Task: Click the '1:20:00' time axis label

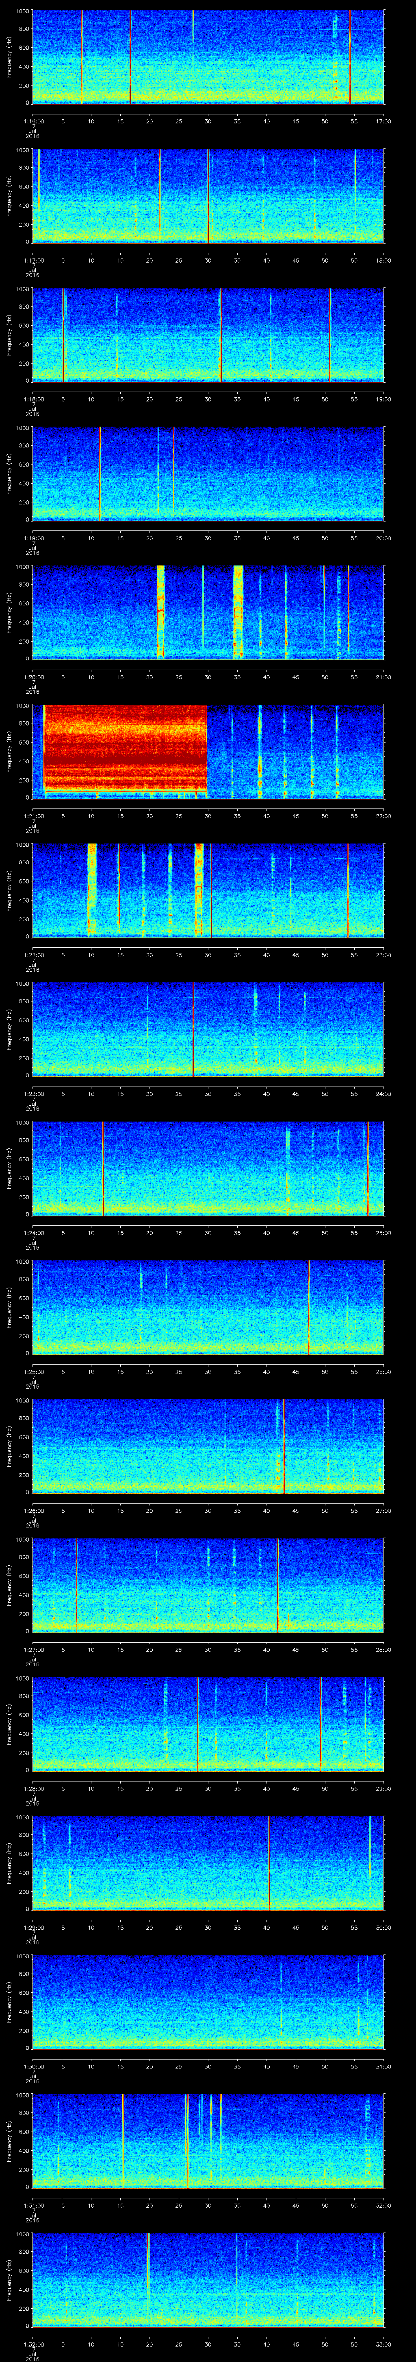Action: point(33,677)
